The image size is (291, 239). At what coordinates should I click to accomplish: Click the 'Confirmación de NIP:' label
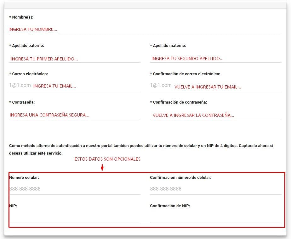tap(170, 206)
